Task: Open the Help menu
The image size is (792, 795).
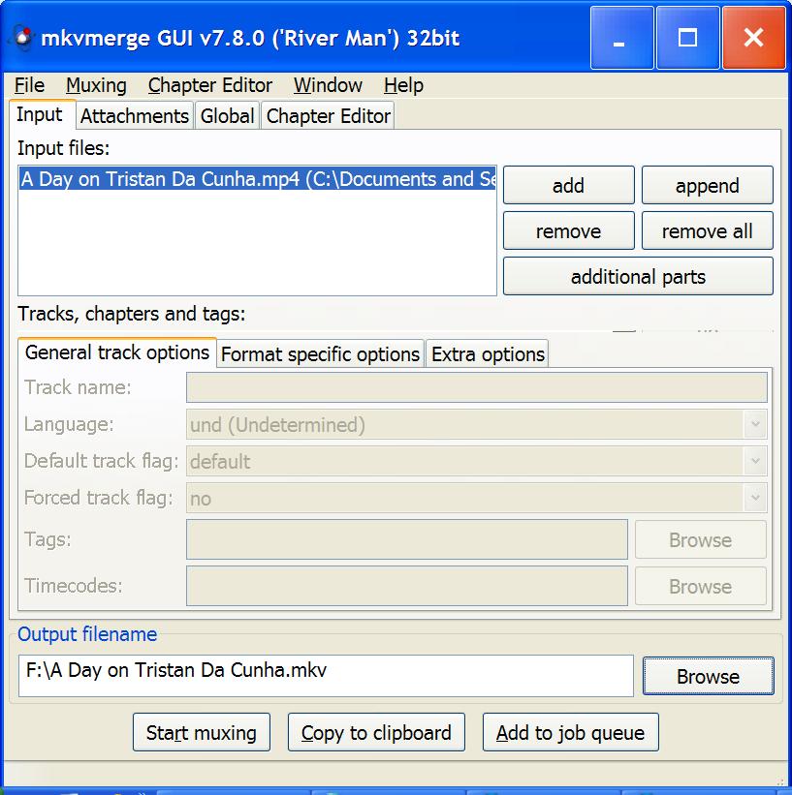Action: coord(403,85)
